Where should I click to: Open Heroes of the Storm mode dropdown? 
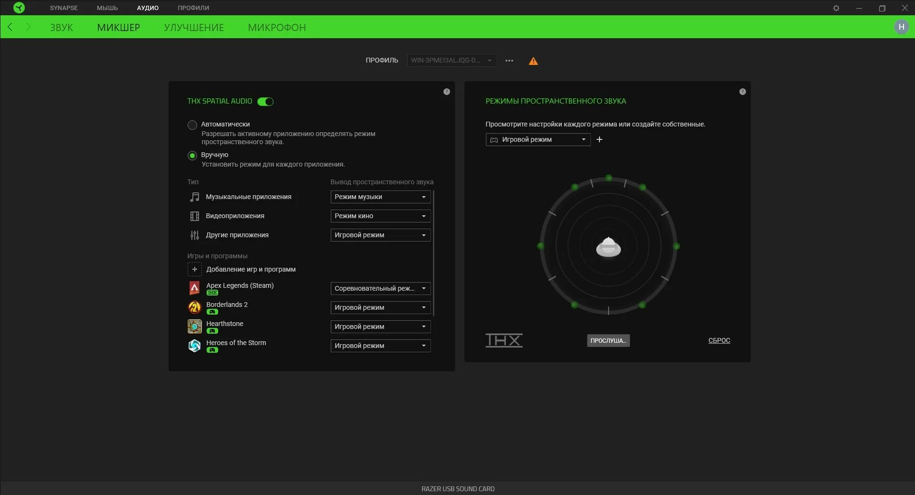click(x=380, y=346)
